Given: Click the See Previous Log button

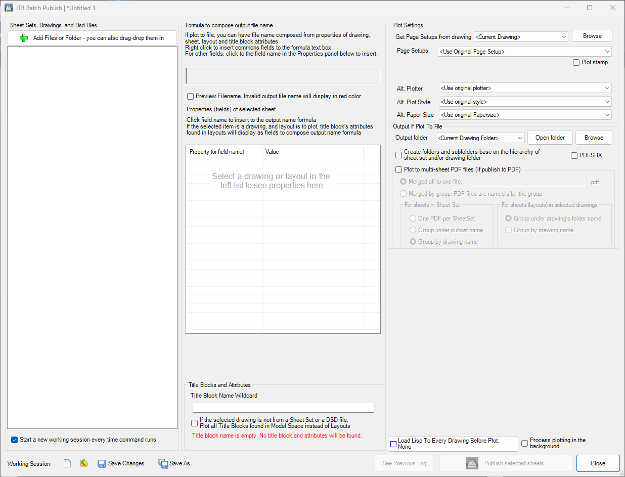Looking at the screenshot, I should coord(405,463).
